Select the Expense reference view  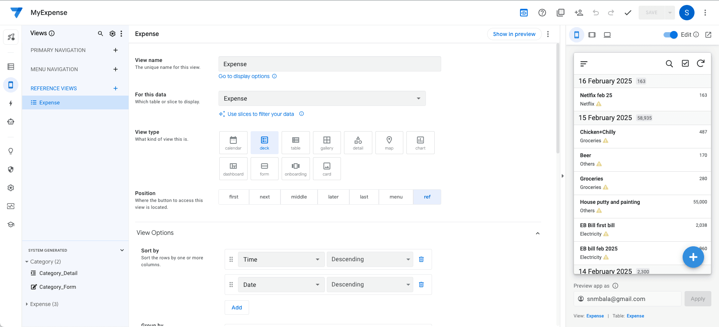pos(75,102)
